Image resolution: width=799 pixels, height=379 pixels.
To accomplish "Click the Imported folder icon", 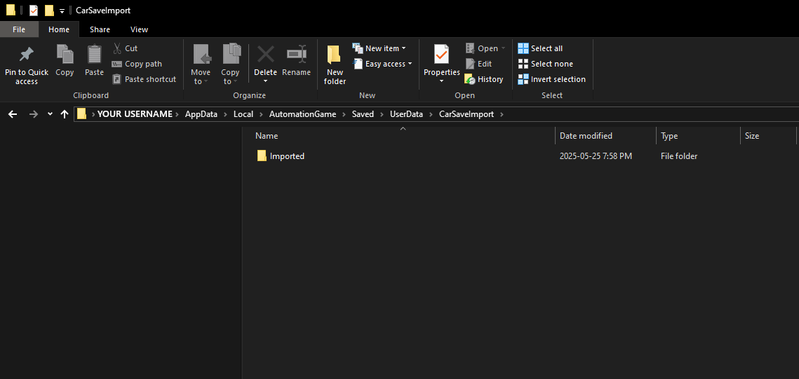I will click(262, 156).
